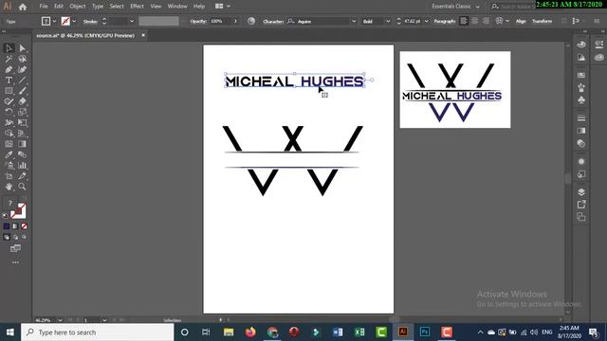Open the Character panel link

[x=273, y=21]
